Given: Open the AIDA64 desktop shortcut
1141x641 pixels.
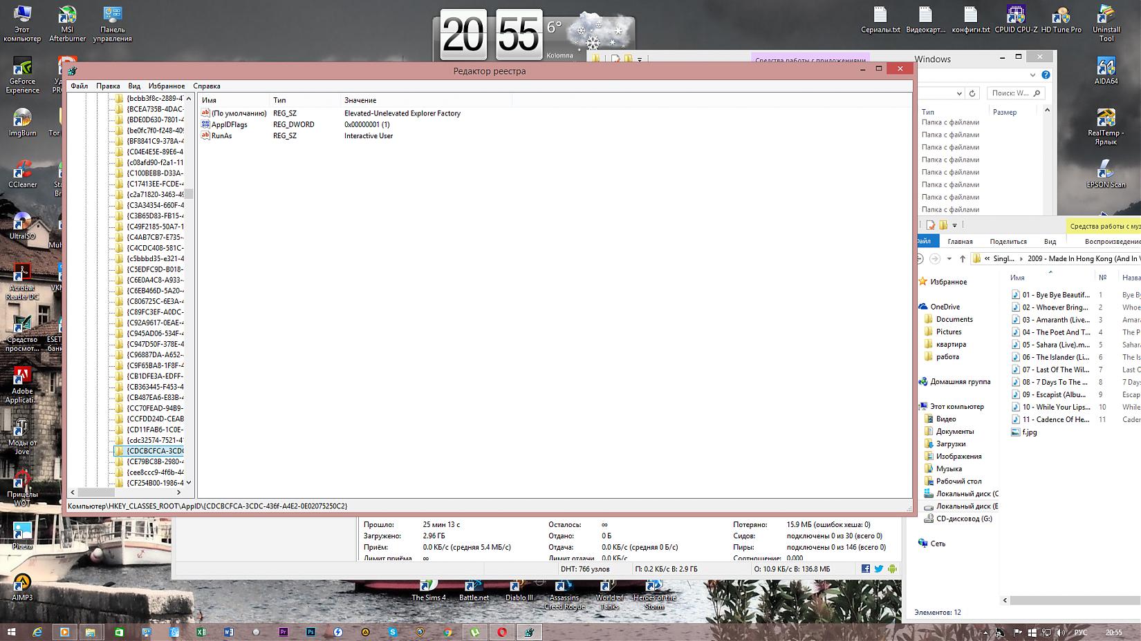Looking at the screenshot, I should pos(1106,70).
